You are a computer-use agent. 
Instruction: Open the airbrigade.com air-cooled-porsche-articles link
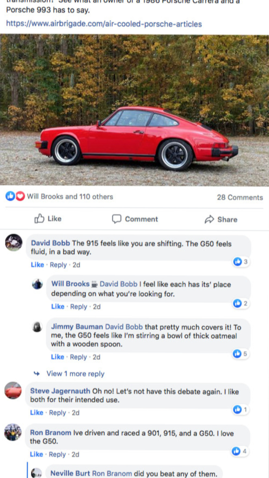click(x=104, y=24)
